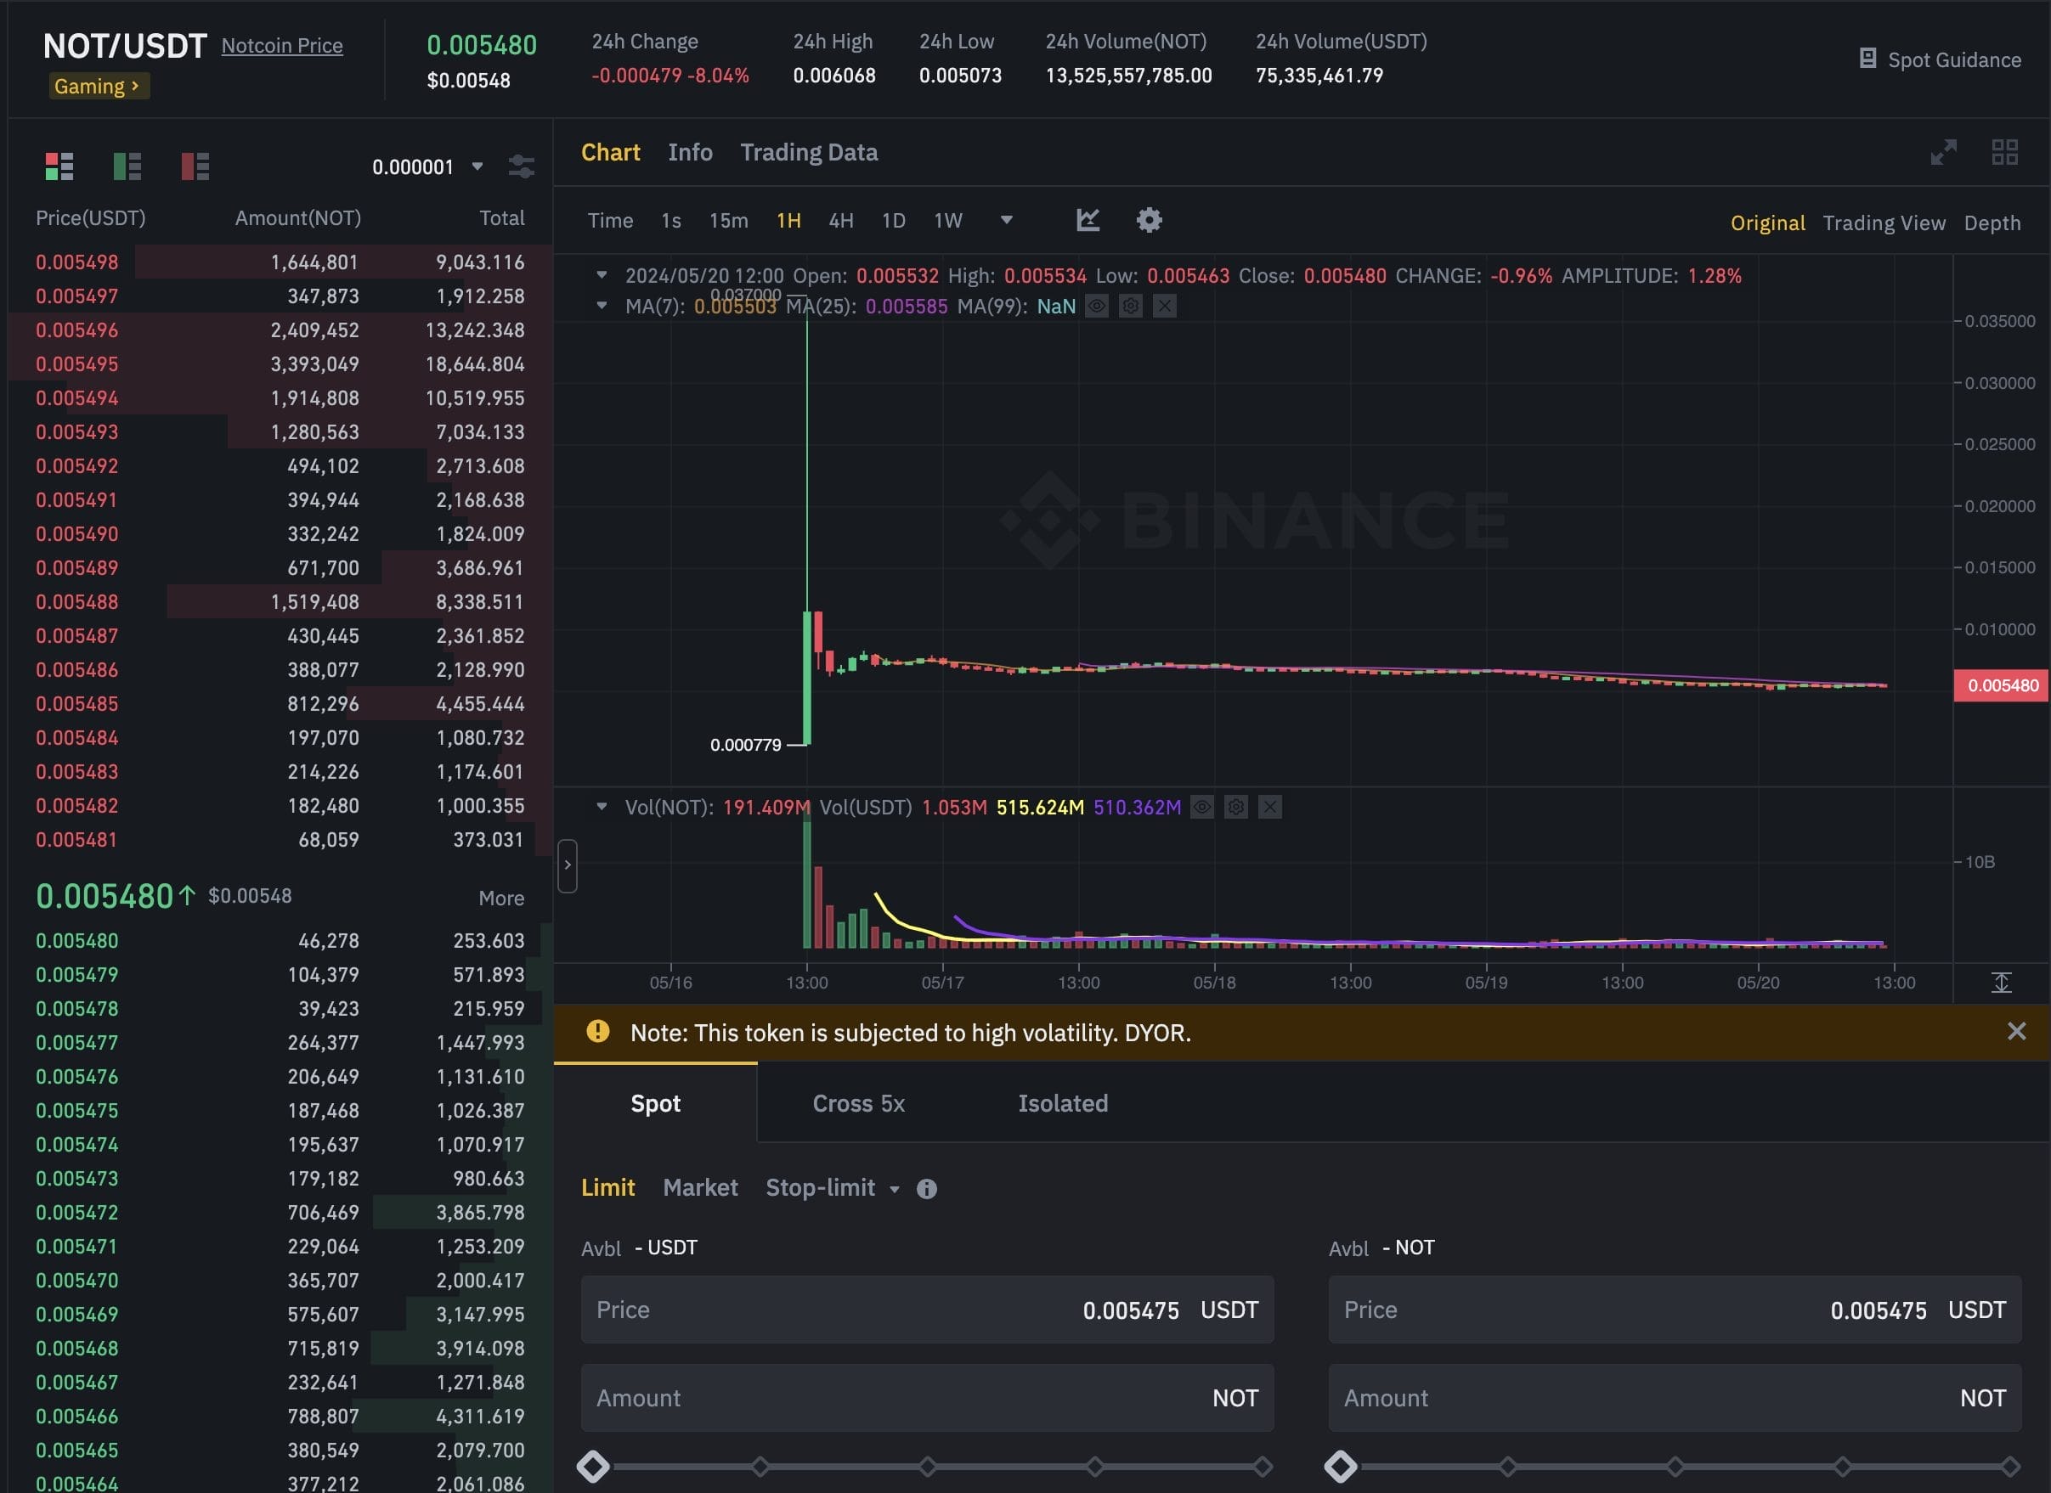The image size is (2051, 1493).
Task: Switch to the Trading Data tab
Action: tap(810, 152)
